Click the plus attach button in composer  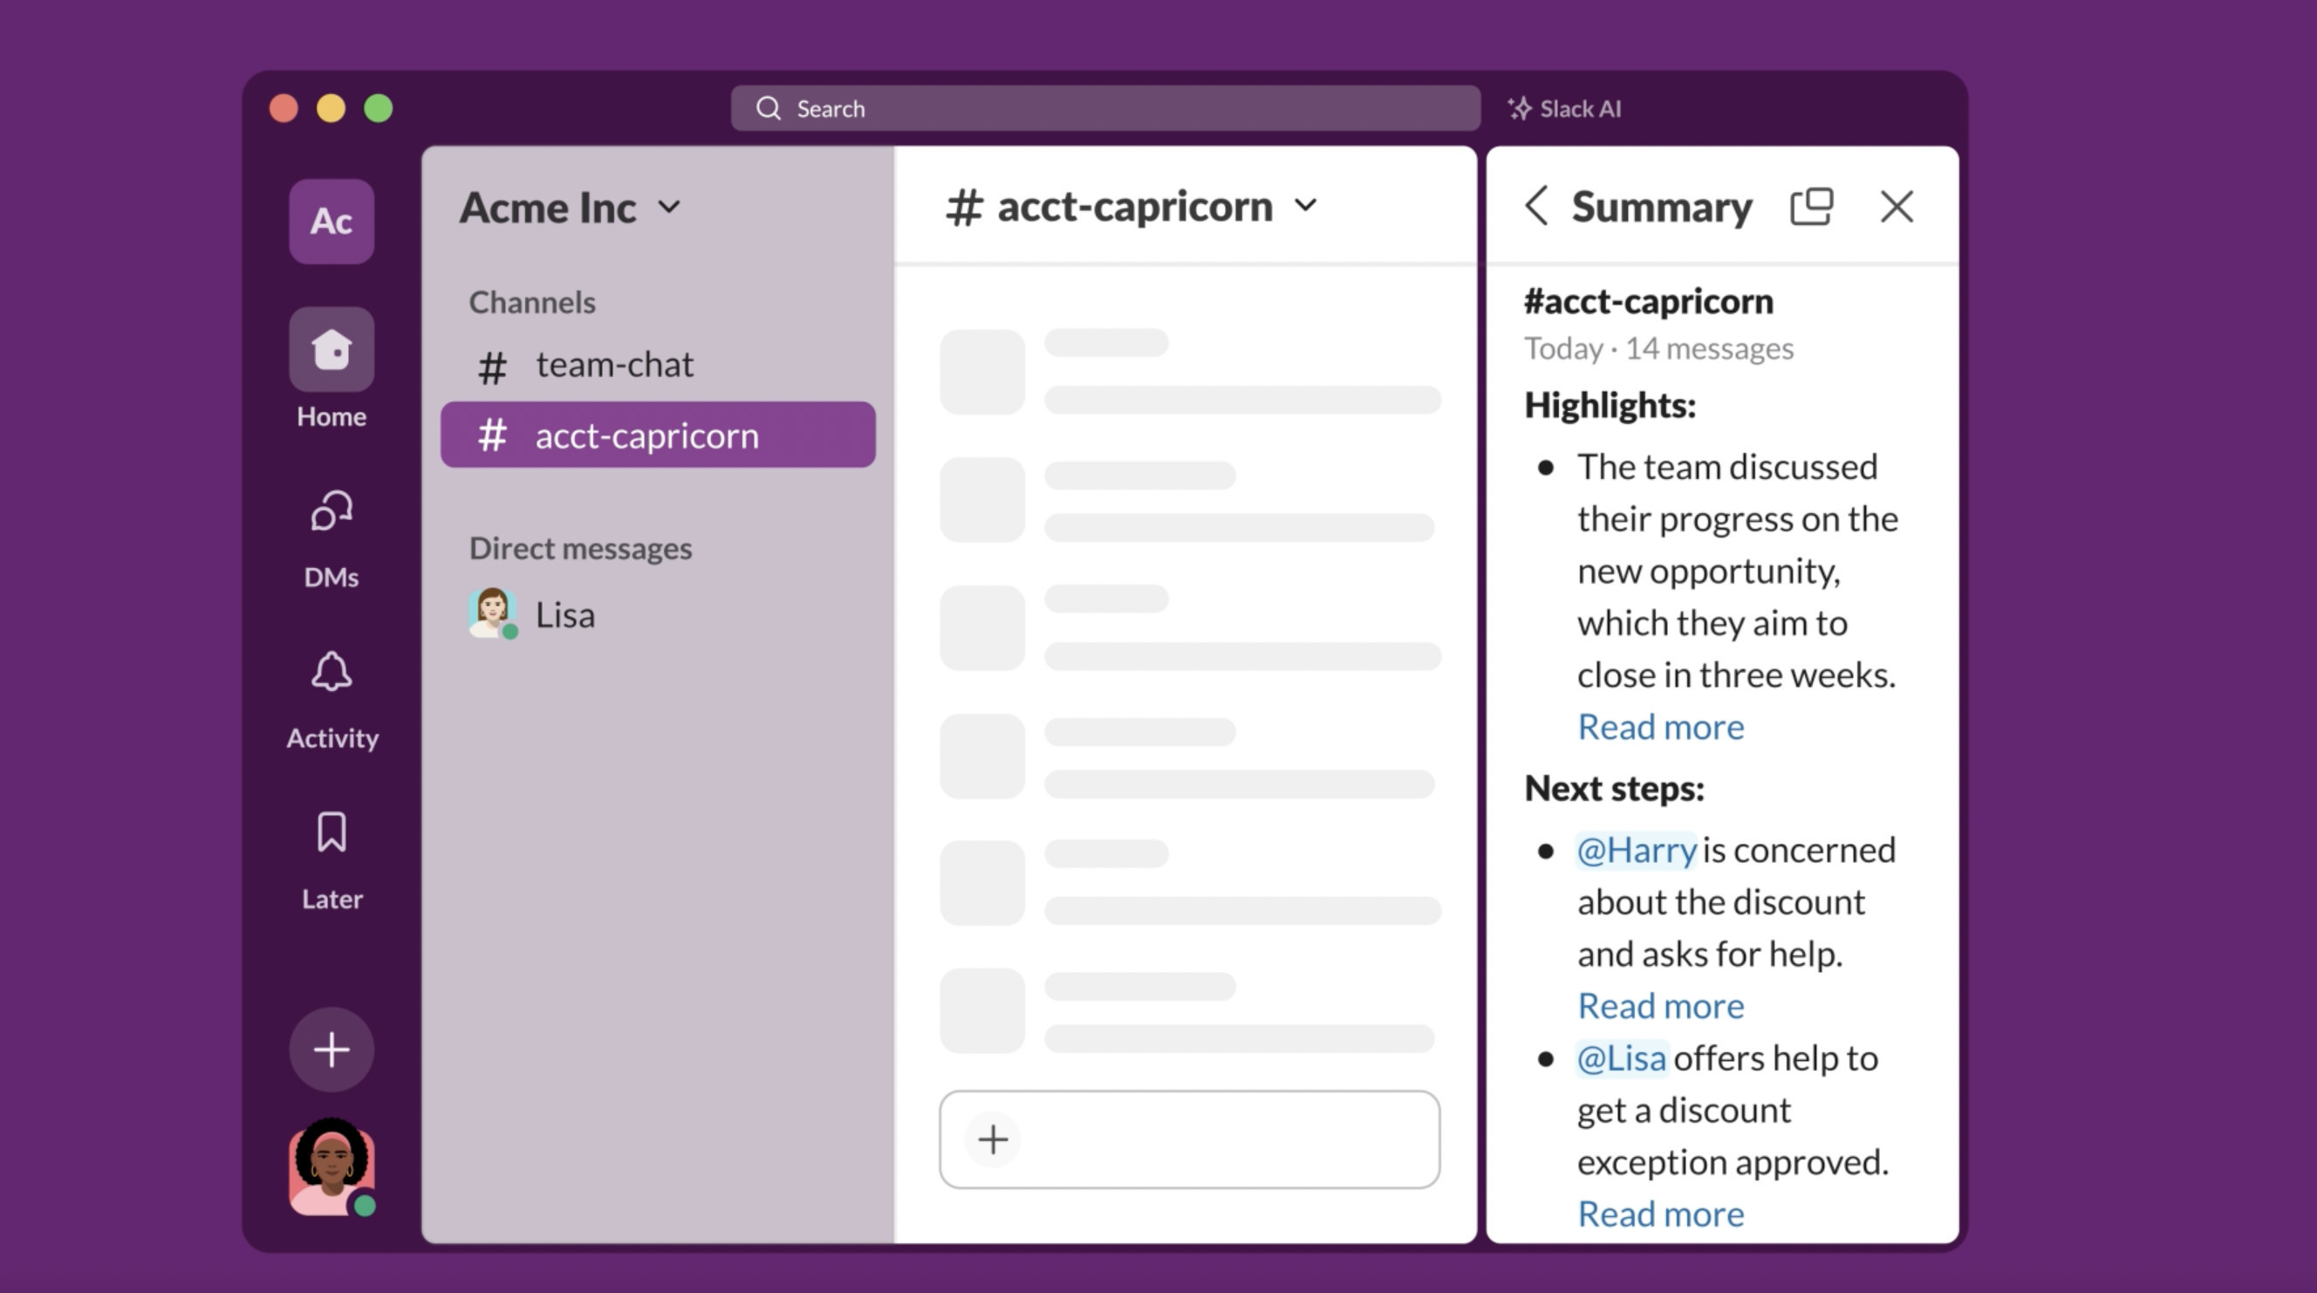[x=992, y=1140]
